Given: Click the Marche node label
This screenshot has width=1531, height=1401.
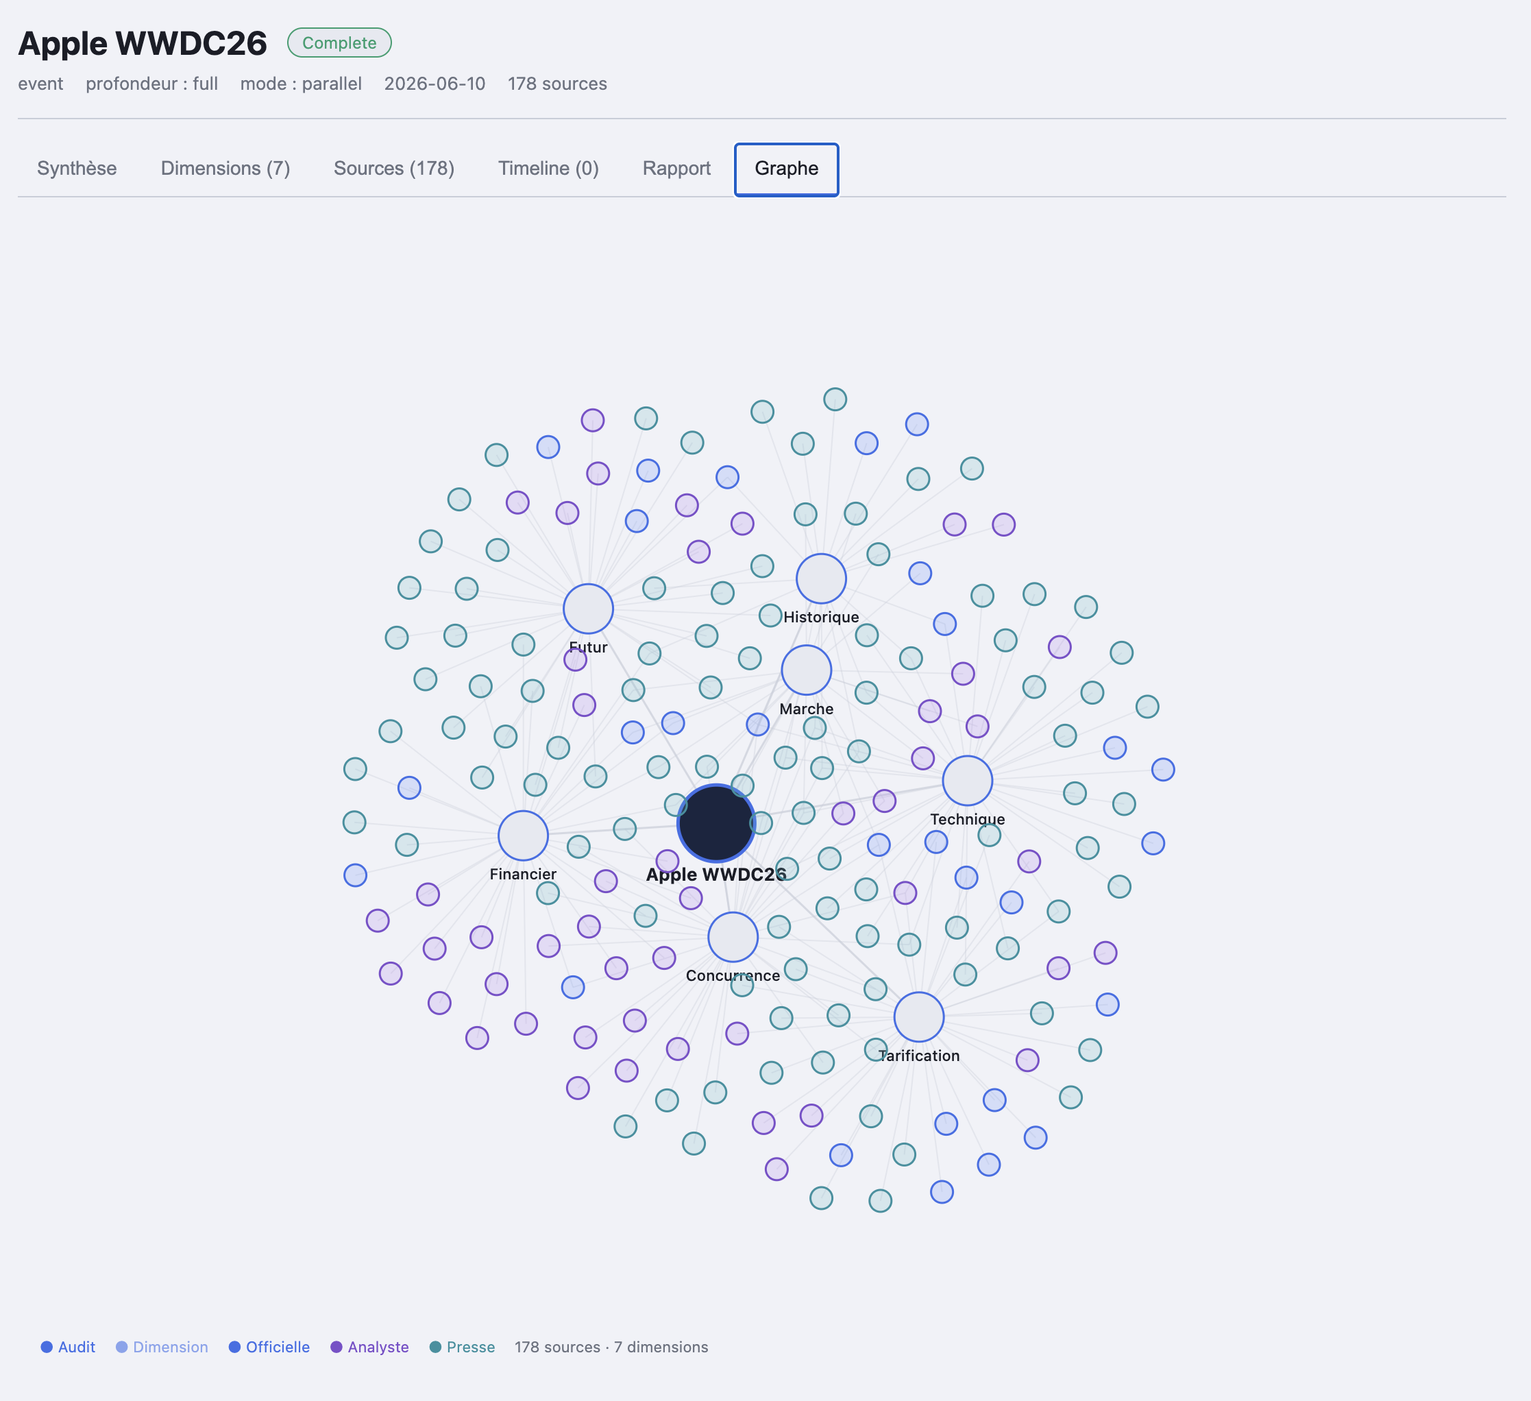Looking at the screenshot, I should tap(807, 709).
